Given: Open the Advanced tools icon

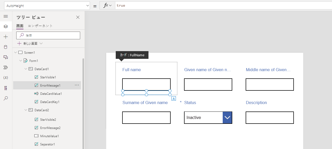Looking at the screenshot, I should pyautogui.click(x=6, y=88).
